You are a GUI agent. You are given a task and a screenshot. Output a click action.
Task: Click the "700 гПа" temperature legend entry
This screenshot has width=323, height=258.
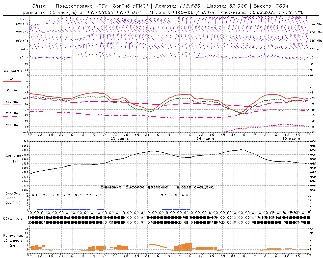(x=12, y=114)
